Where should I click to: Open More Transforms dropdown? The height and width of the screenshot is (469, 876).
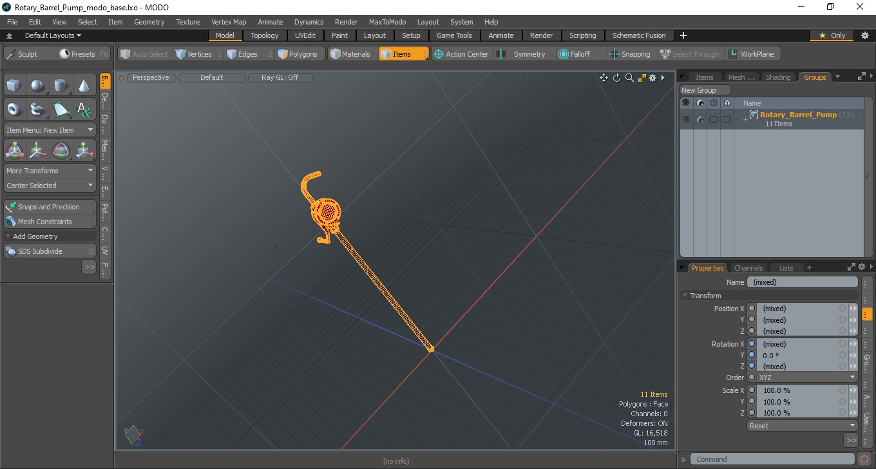click(x=50, y=171)
